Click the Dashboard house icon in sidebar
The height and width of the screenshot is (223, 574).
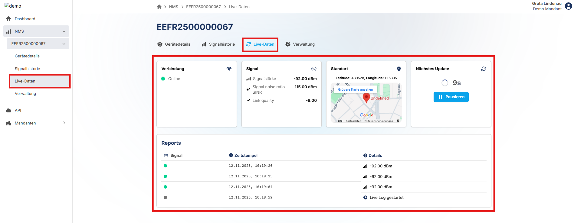(x=8, y=19)
